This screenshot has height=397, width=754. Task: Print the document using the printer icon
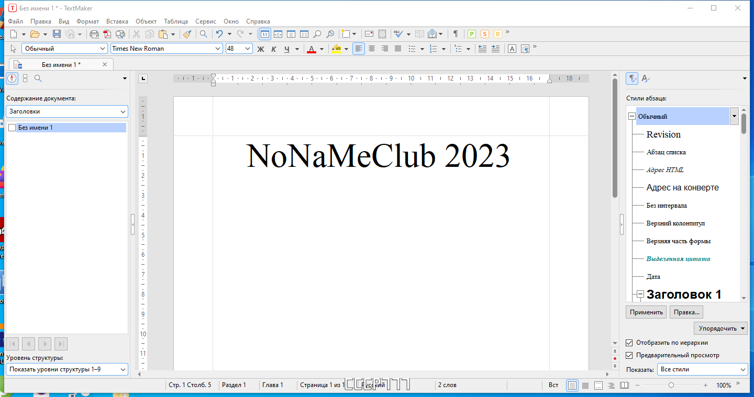pos(94,34)
